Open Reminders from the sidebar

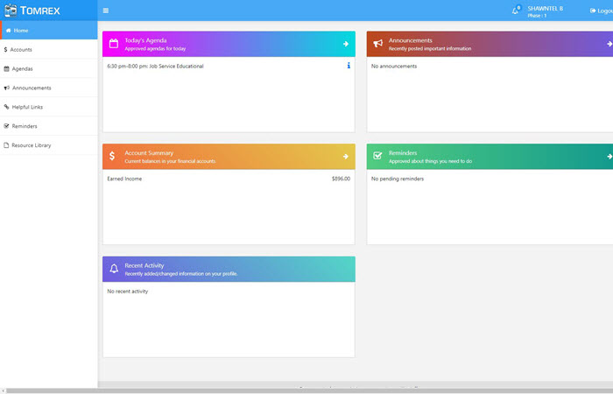(x=49, y=126)
